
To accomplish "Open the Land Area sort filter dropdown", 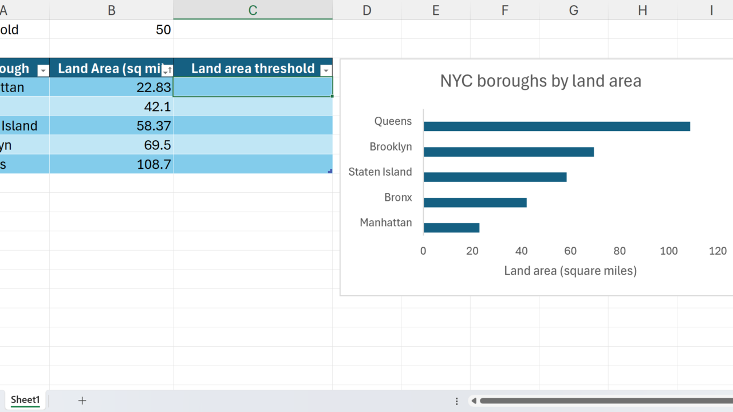I will pos(167,70).
